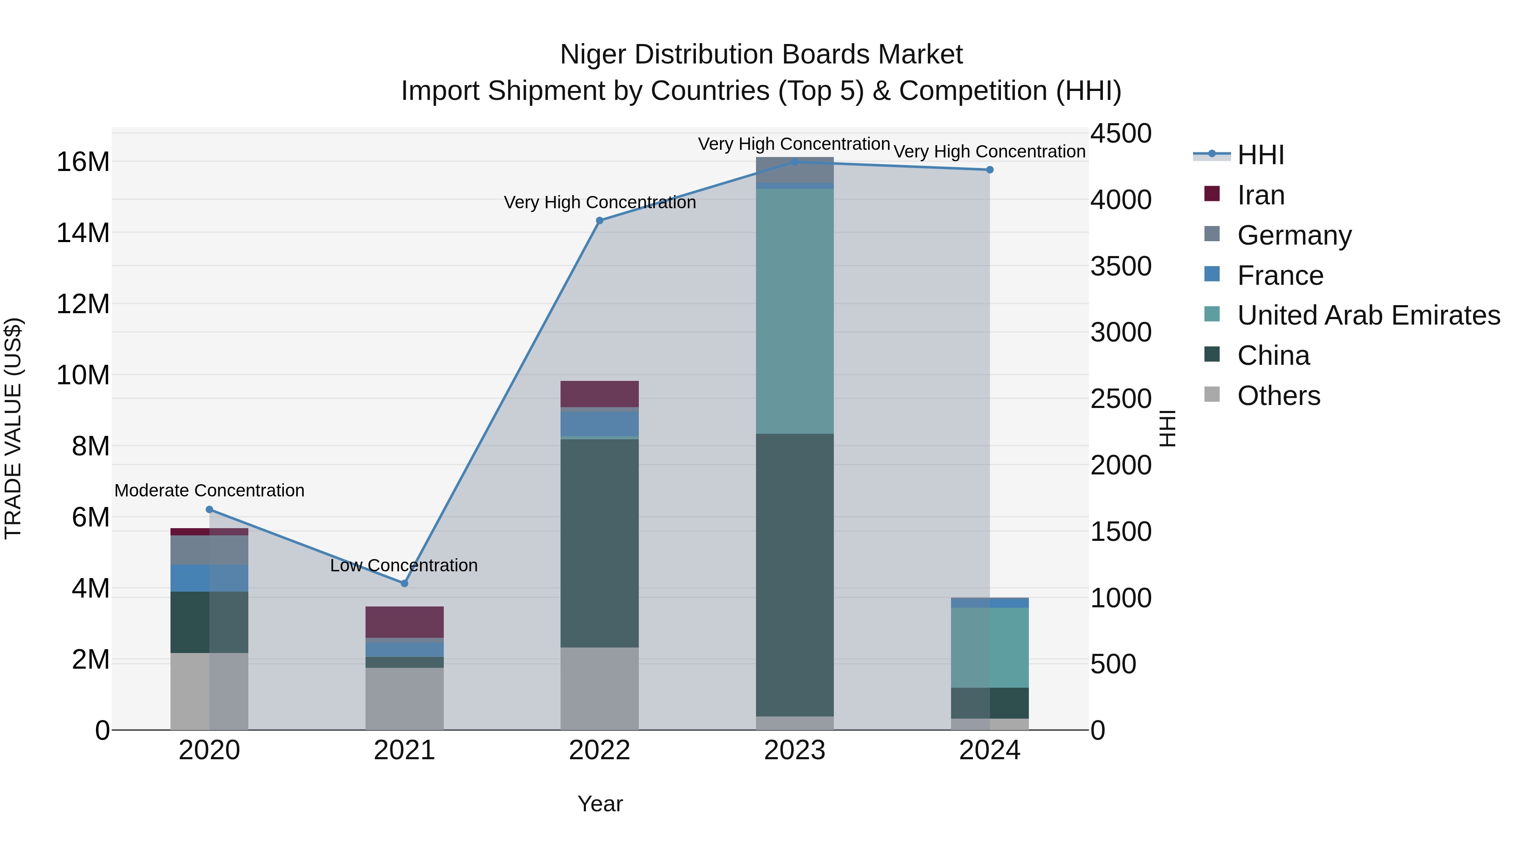Click the UAE segment in 2023 bar
Image resolution: width=1523 pixels, height=857 pixels.
click(x=794, y=311)
